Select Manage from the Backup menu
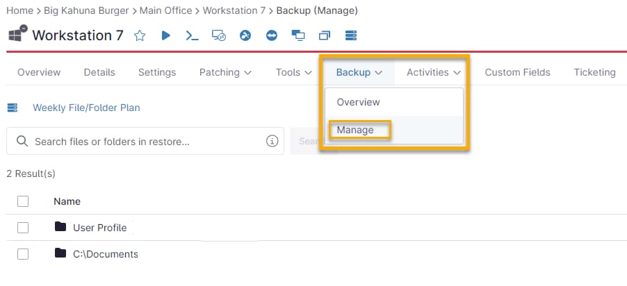Image resolution: width=627 pixels, height=286 pixels. 355,130
